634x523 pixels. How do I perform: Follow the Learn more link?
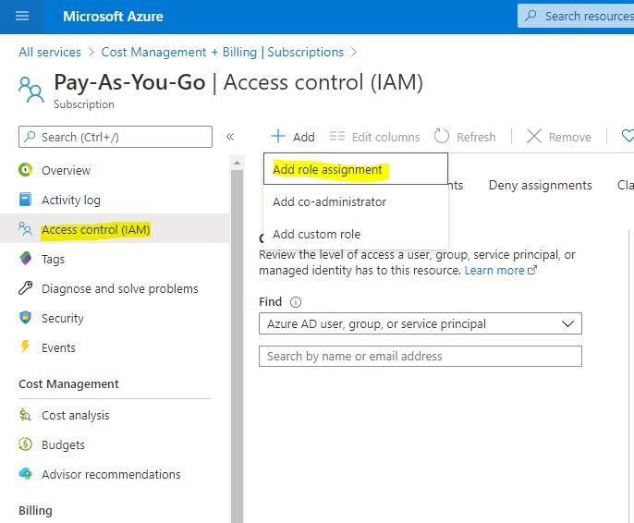pos(494,270)
